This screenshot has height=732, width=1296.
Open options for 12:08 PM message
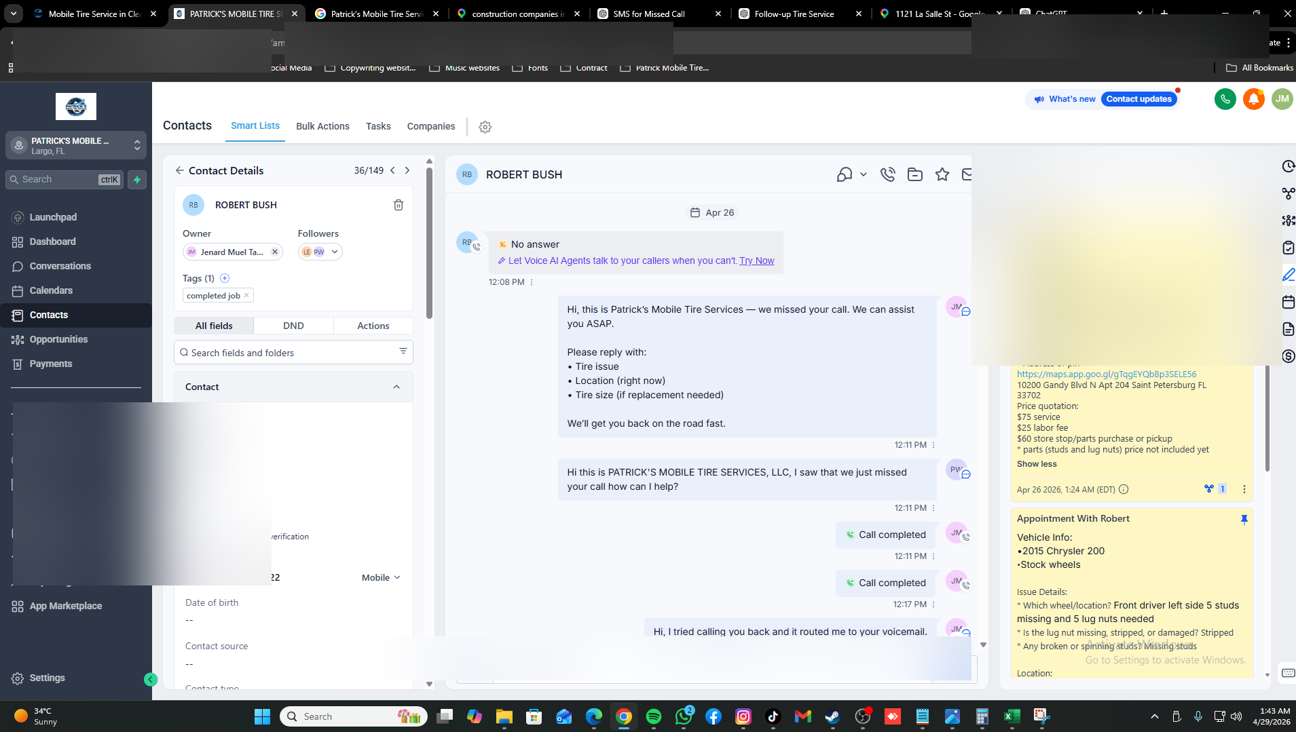pos(532,282)
